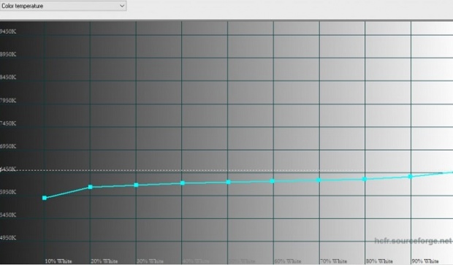Screen dimensions: 453x265
Task: Click the cyan data point at 10% White
Action: point(45,198)
